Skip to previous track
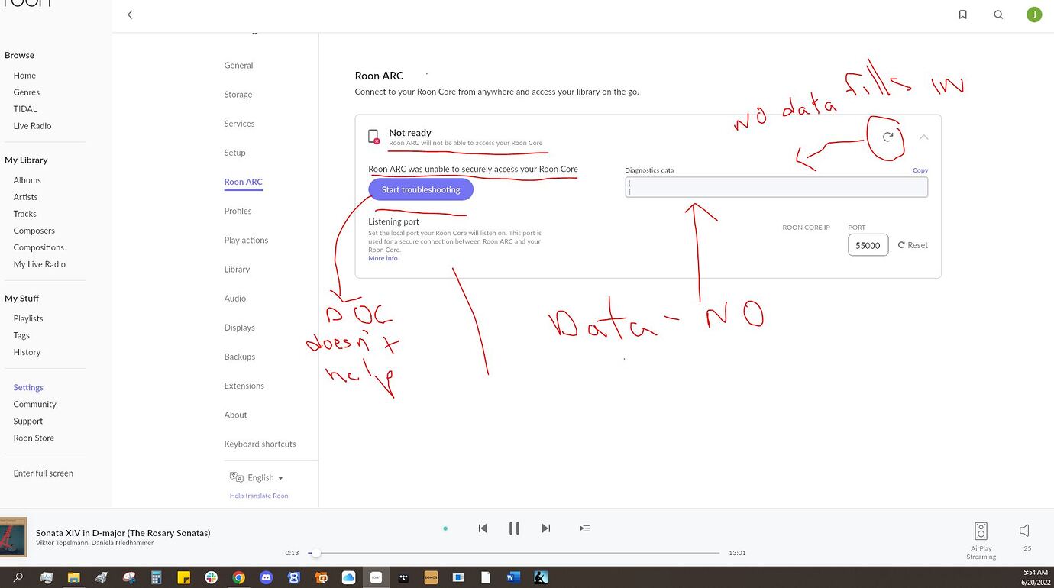This screenshot has height=588, width=1054. click(x=483, y=528)
